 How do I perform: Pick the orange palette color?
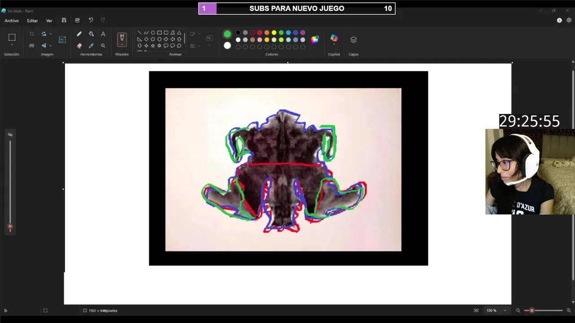pyautogui.click(x=267, y=33)
